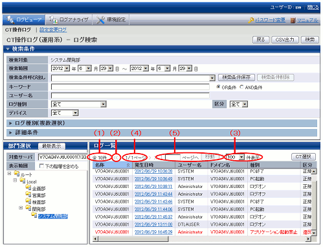
Task: Click the first page << icon
Action: click(x=117, y=158)
